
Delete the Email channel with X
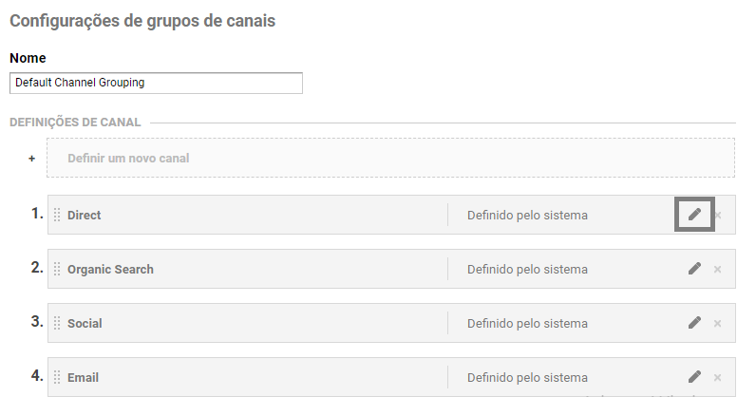click(718, 378)
